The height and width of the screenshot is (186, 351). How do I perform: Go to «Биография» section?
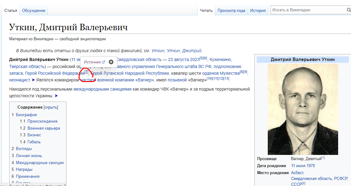pyautogui.click(x=26, y=115)
